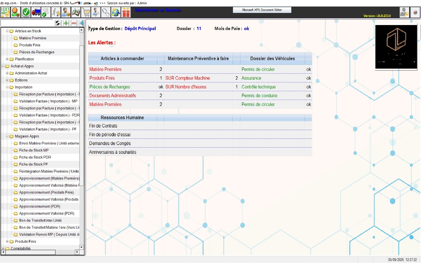The image size is (421, 263).
Task: Click the globe network toolbar icon
Action: coord(116,12)
